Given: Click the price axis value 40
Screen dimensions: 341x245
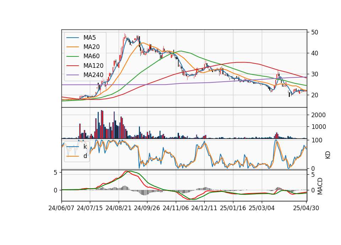Looking at the screenshot, I should pyautogui.click(x=315, y=53).
